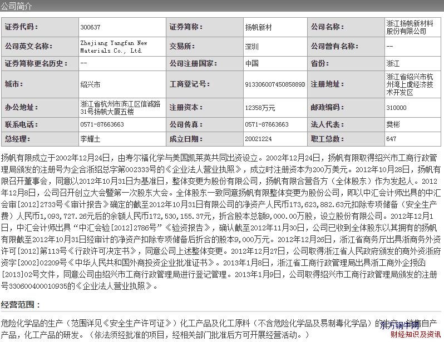Click the 公司传真 label cell
The width and height of the screenshot is (444, 342).
click(x=204, y=124)
